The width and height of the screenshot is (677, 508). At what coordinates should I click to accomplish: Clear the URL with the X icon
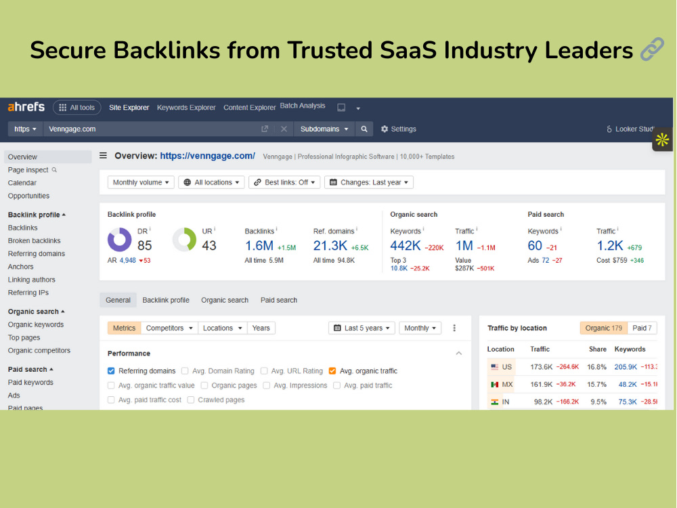tap(284, 129)
